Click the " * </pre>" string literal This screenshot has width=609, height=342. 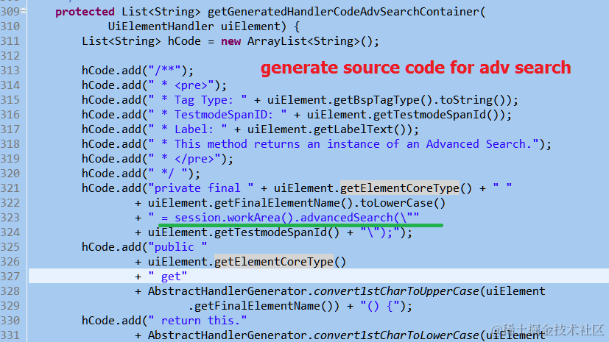pos(184,159)
